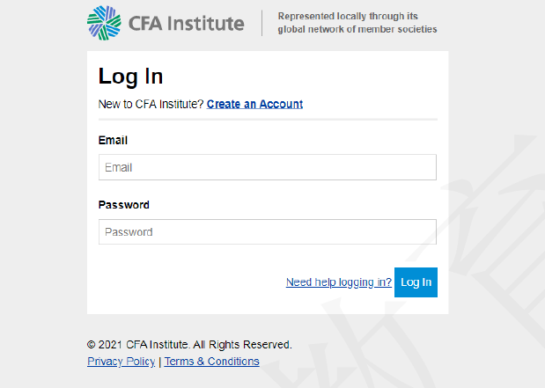
Task: Click the CFA Institute globe logo icon
Action: (x=104, y=23)
